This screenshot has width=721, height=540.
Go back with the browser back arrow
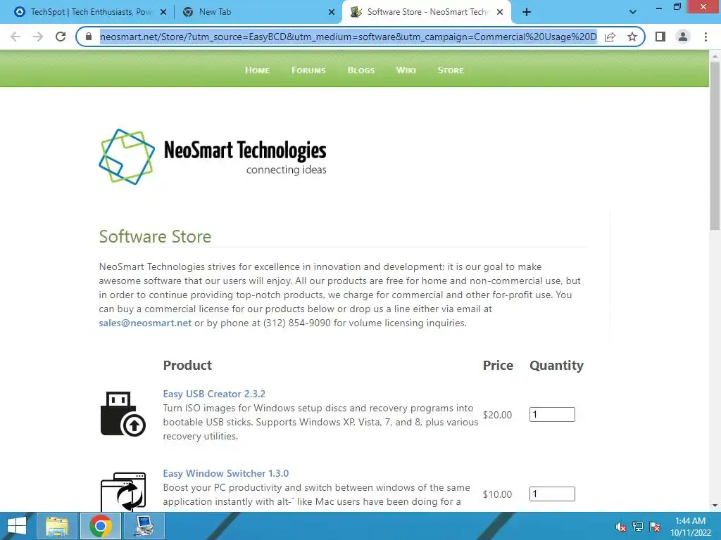coord(15,37)
